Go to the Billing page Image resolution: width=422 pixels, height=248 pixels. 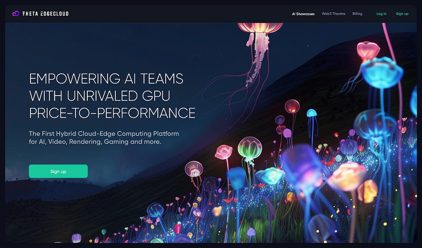(357, 14)
